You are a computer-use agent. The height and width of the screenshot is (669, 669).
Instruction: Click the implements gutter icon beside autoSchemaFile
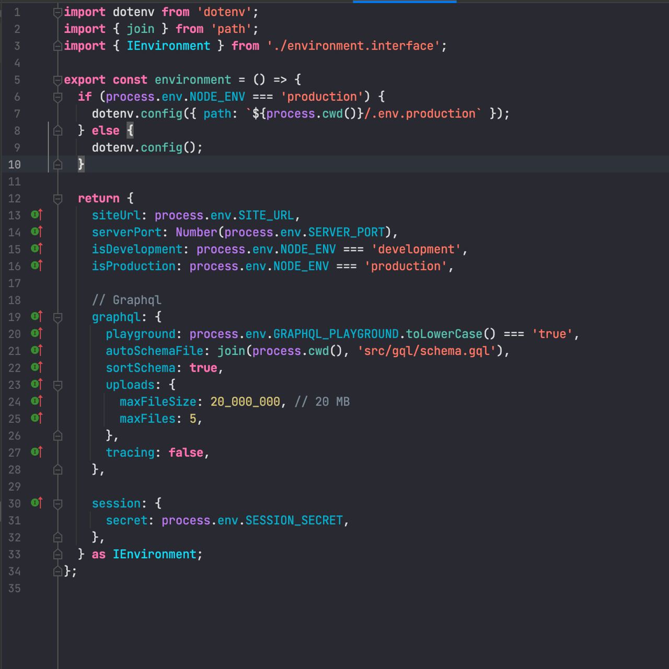[x=36, y=350]
